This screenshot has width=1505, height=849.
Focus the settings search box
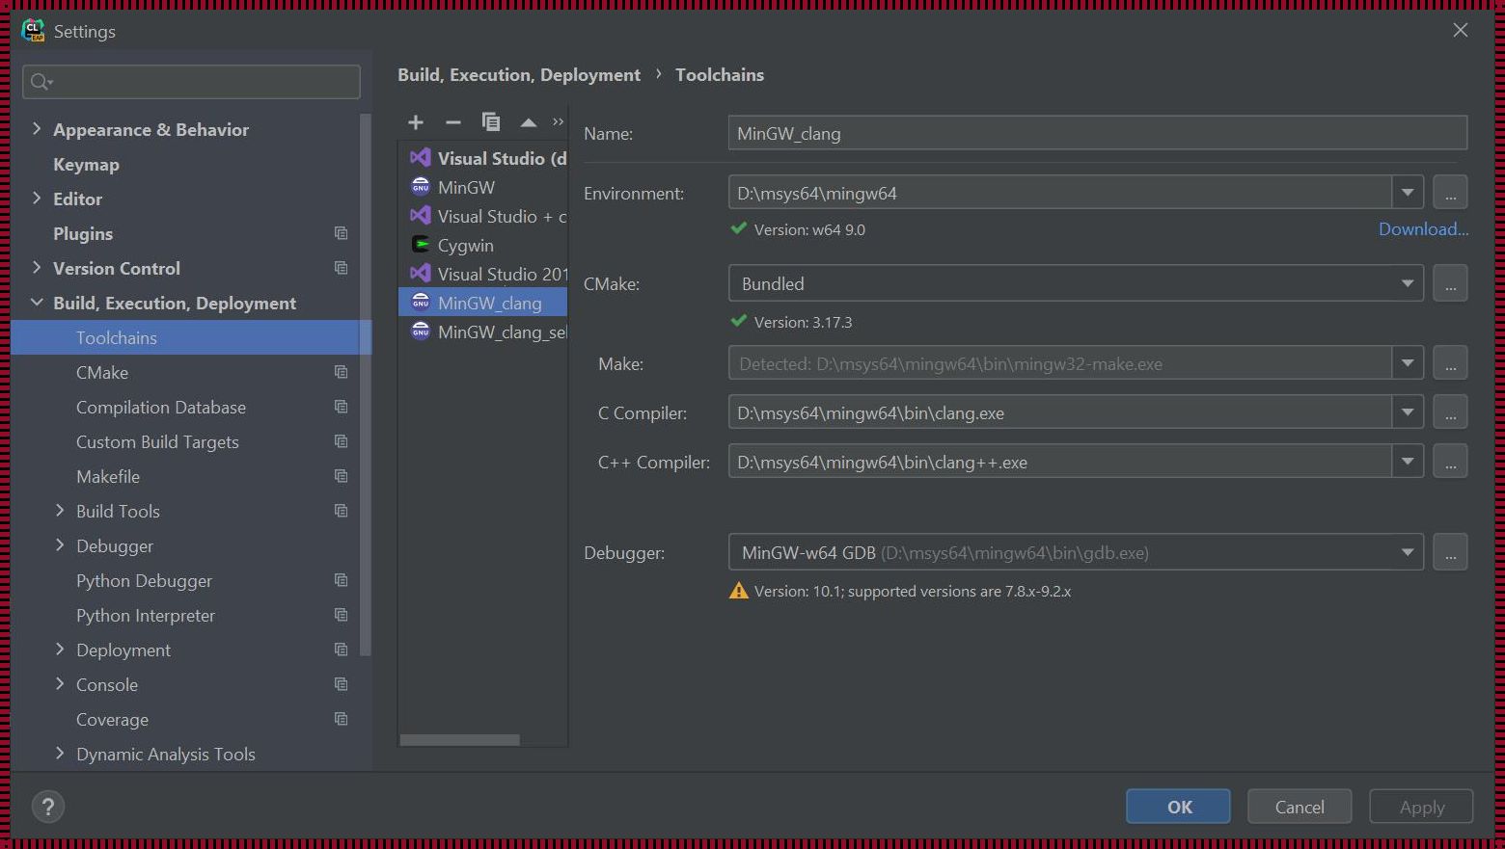(x=191, y=82)
